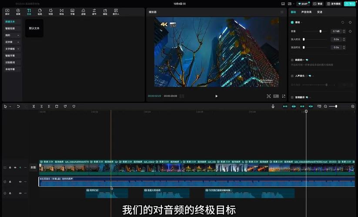The height and width of the screenshot is (217, 358).
Task: Toggle linkage icon in timeline toolbar
Action: pos(302,106)
